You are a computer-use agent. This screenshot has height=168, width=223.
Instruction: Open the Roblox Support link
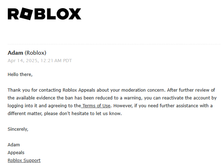[24, 161]
